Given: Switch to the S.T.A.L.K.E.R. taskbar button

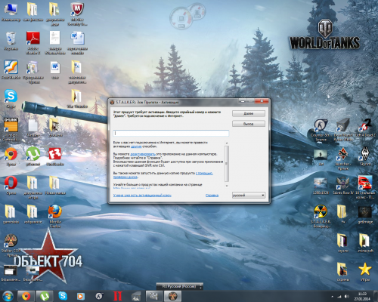Looking at the screenshot, I should 172,297.
